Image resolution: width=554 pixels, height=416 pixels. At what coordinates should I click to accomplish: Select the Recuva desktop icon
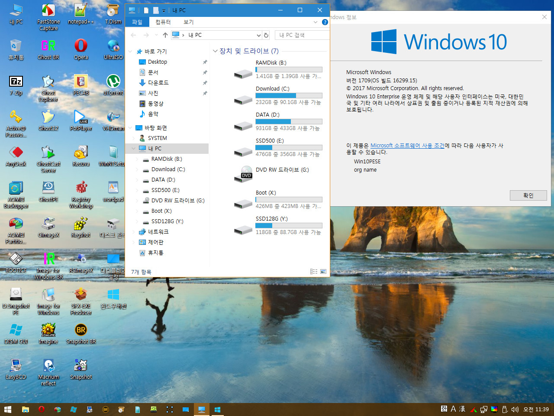81,156
